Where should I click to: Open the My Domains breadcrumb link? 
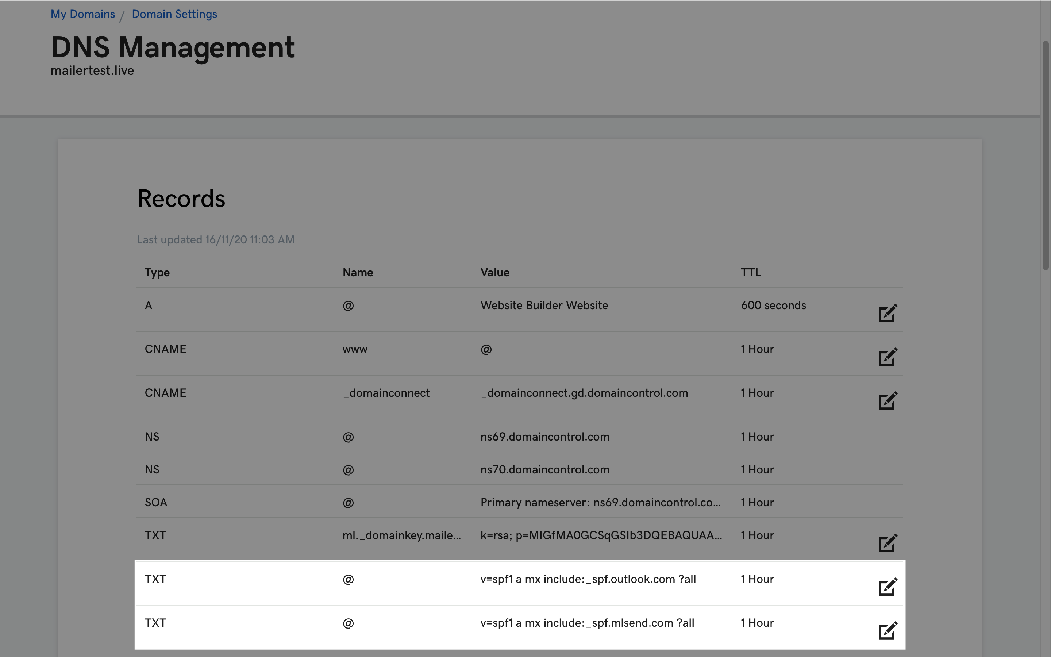coord(82,14)
